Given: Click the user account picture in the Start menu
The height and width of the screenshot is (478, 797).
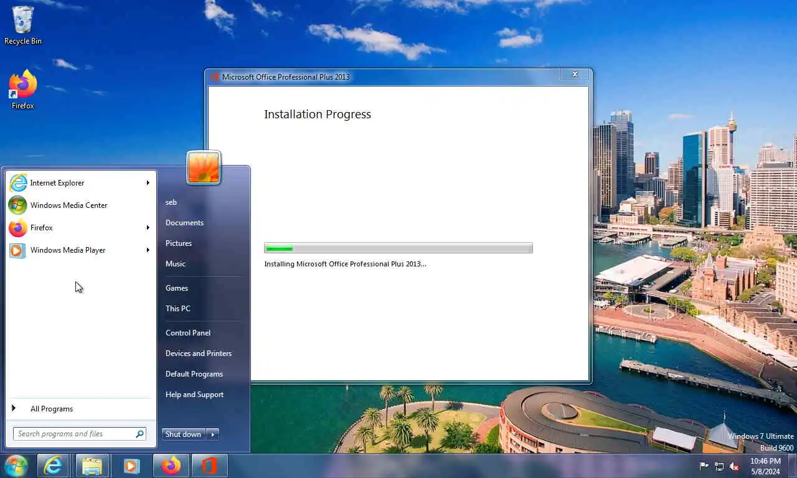Looking at the screenshot, I should pos(204,167).
